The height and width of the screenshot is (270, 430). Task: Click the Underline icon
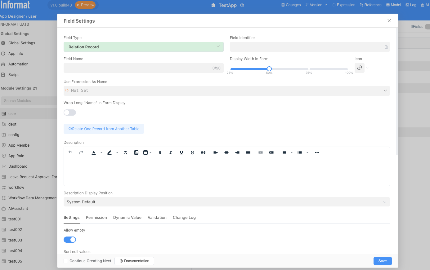click(x=181, y=153)
